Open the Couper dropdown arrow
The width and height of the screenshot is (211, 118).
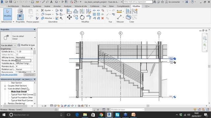[53, 14]
